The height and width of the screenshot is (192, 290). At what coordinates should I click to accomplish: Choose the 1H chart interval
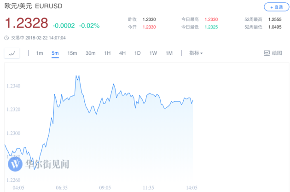107,53
